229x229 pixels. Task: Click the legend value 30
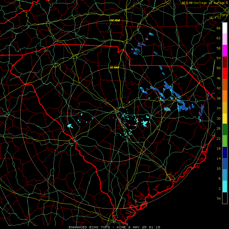coord(219,118)
